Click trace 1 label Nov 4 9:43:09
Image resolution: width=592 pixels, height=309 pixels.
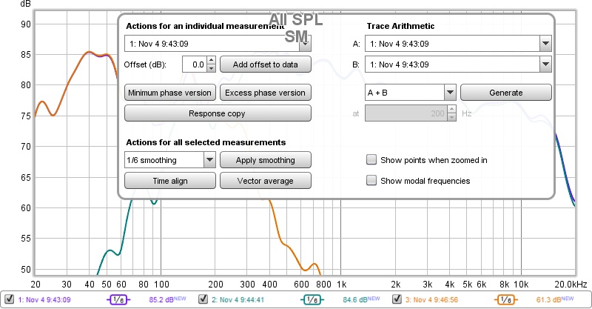point(44,300)
